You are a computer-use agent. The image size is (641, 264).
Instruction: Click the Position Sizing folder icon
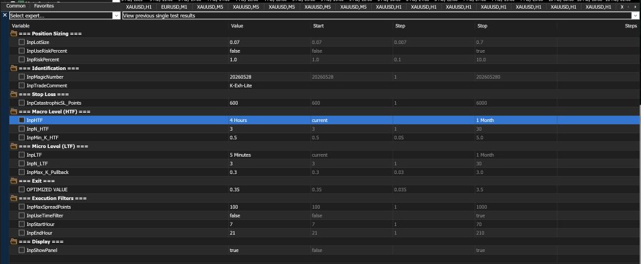[x=13, y=34]
